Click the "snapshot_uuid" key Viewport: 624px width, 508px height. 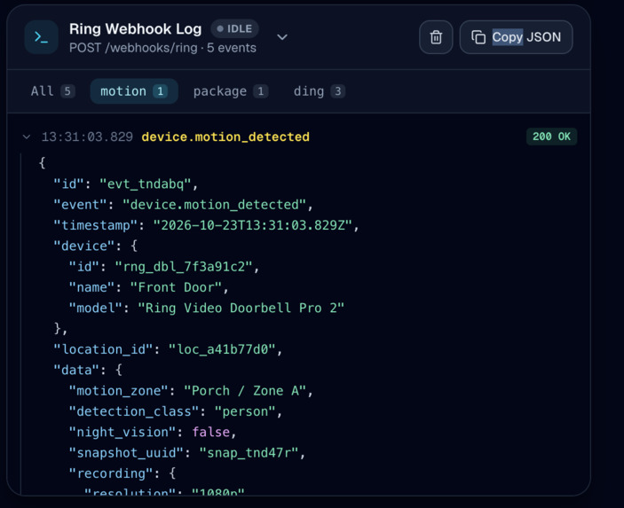(126, 453)
